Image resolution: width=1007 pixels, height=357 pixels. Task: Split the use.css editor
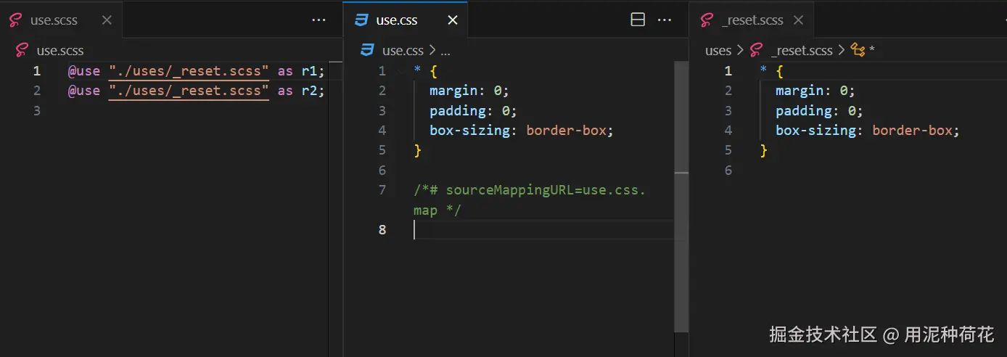pos(638,20)
